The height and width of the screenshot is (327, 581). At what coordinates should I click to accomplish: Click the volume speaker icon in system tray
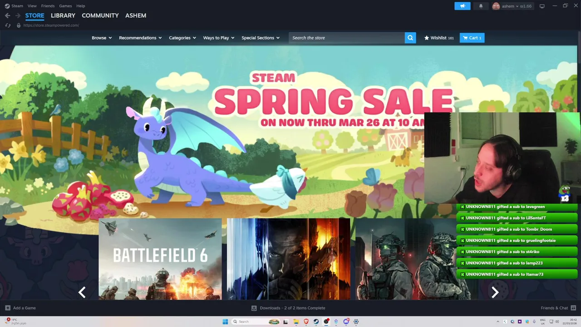557,322
